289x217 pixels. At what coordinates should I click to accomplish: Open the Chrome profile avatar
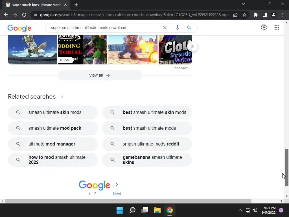coord(274,15)
